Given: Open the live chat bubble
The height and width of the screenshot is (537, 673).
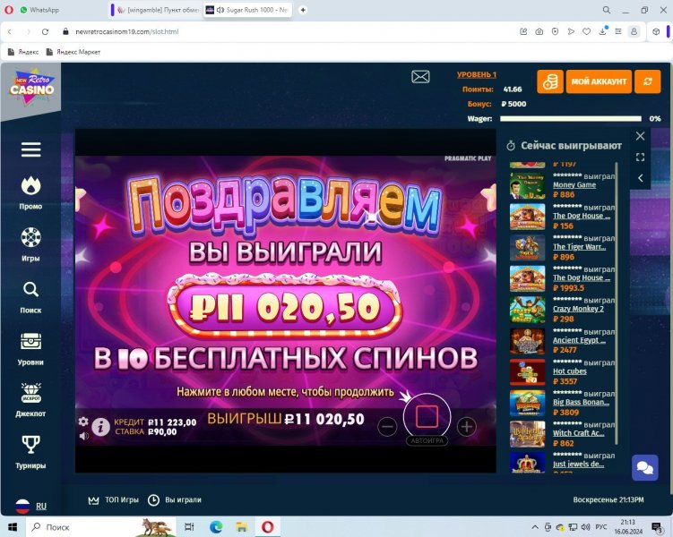Looking at the screenshot, I should [x=644, y=467].
